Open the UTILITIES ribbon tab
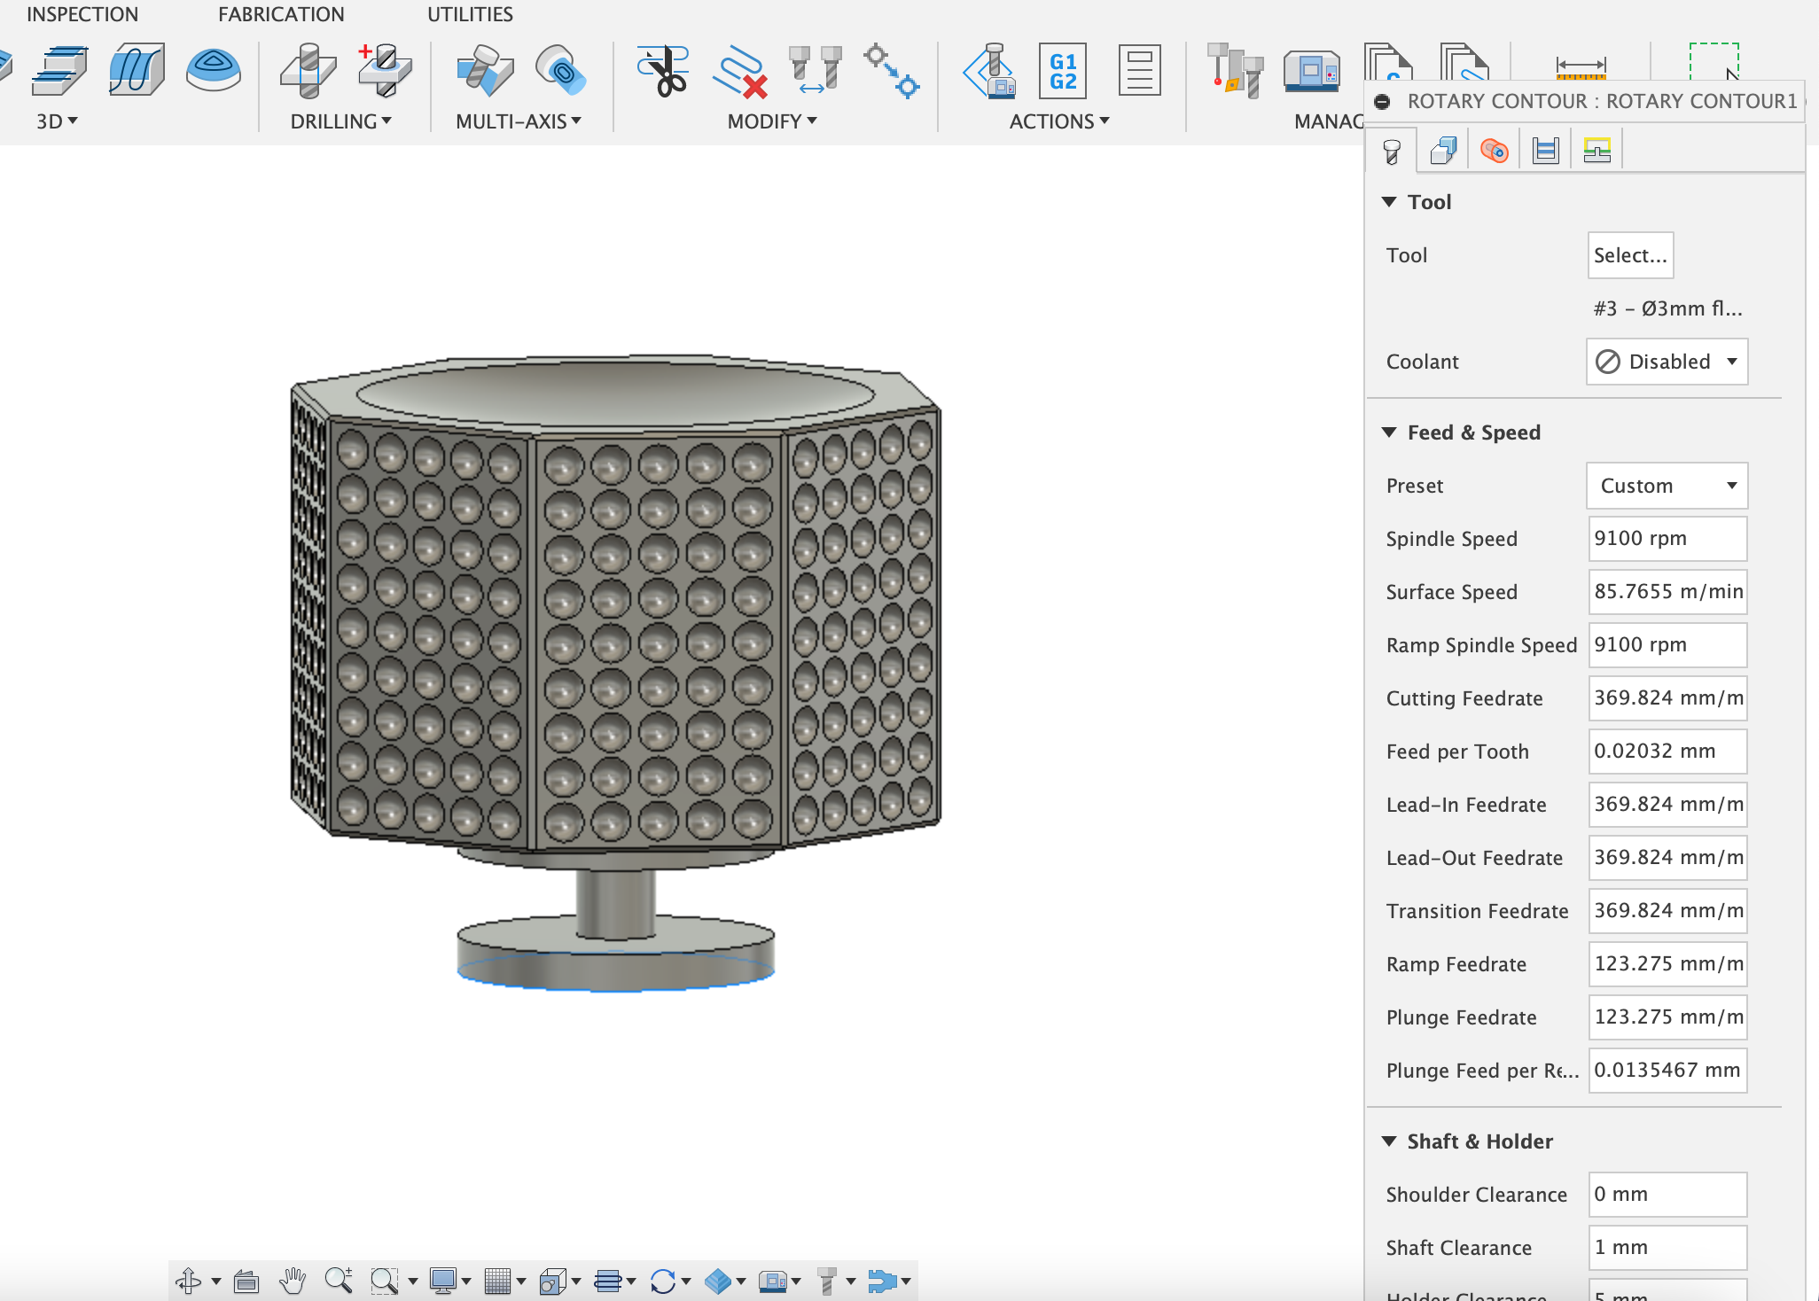 [470, 14]
